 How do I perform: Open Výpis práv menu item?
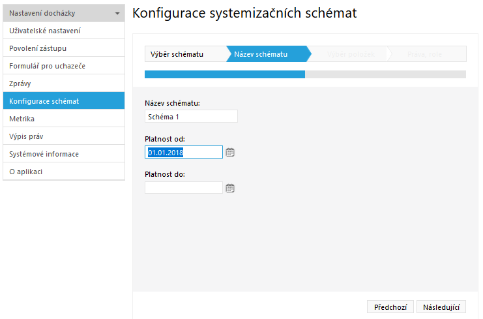point(64,136)
